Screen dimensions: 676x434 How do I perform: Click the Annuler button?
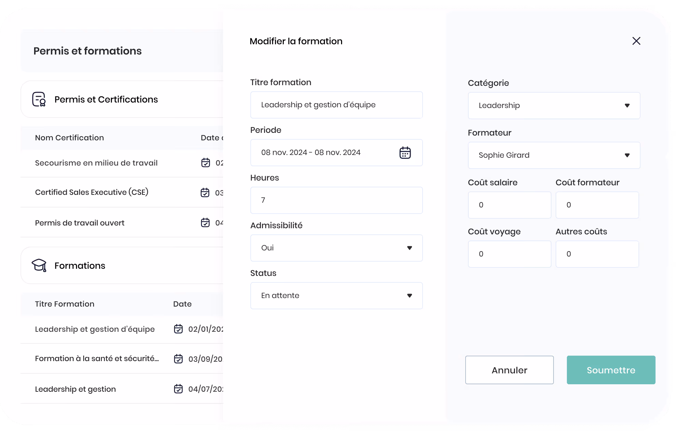509,370
